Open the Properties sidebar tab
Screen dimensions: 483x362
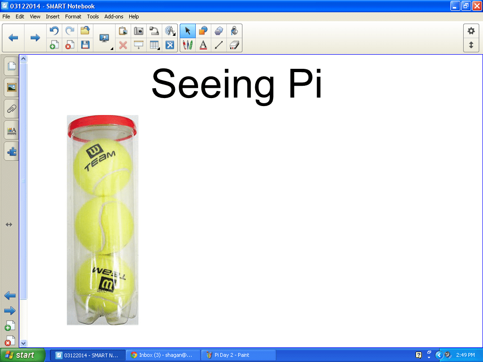[11, 130]
